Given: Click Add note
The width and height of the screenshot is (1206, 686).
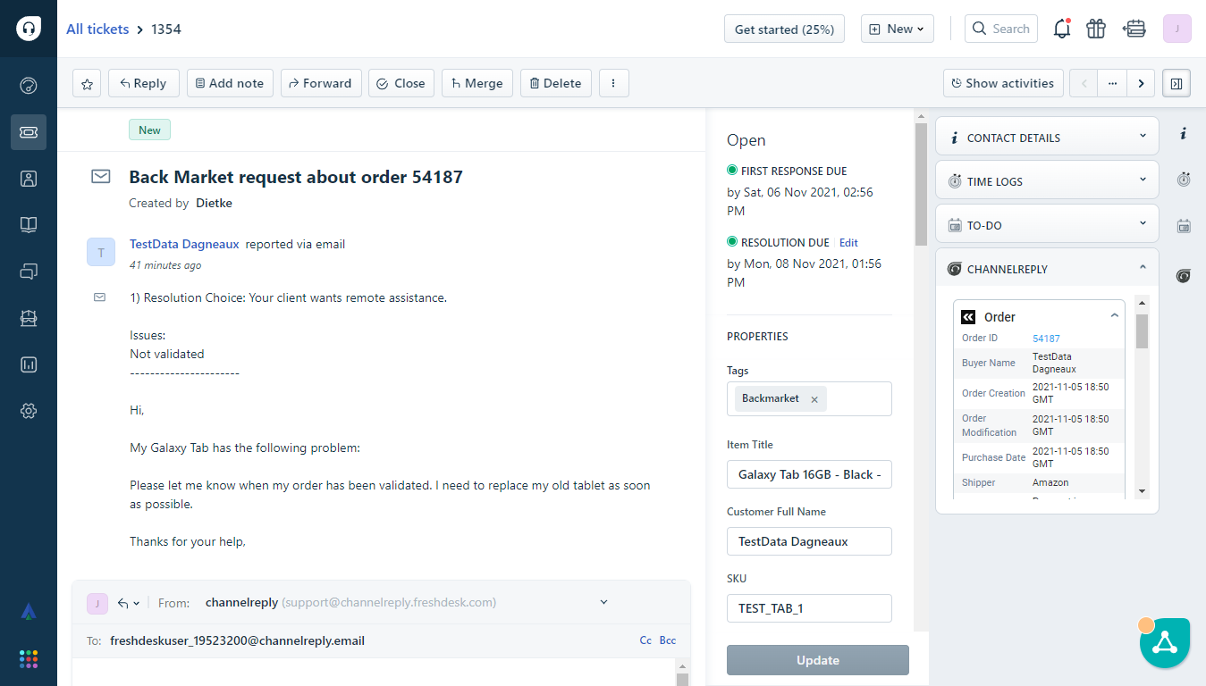Looking at the screenshot, I should pyautogui.click(x=230, y=83).
